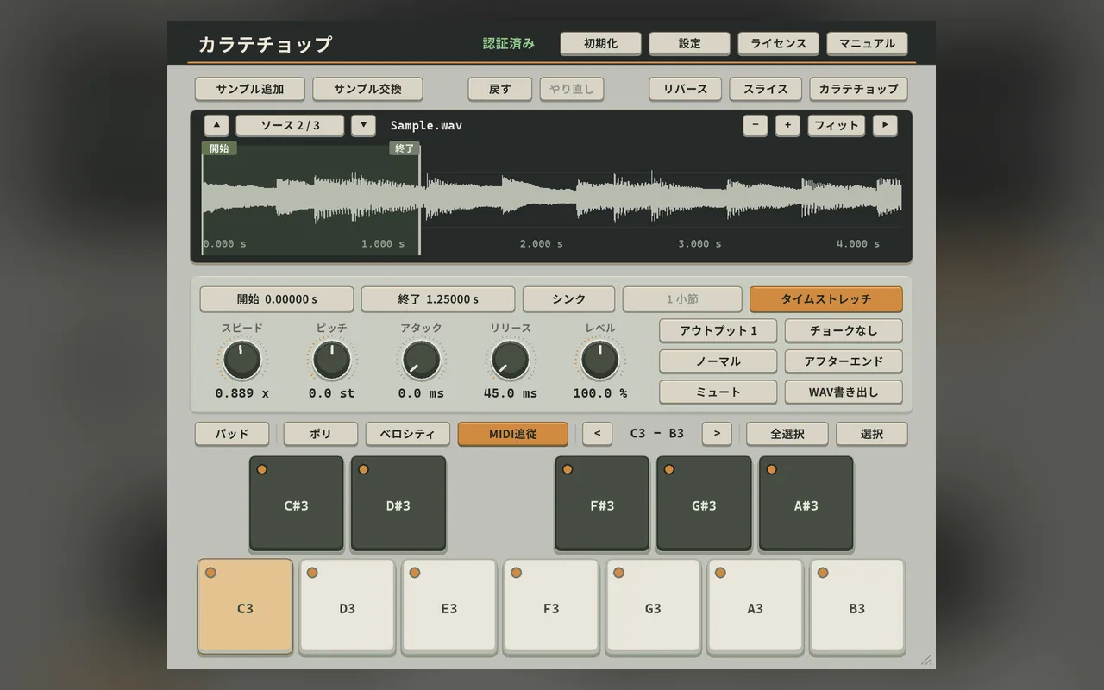Screen dimensions: 1104x690
Task: Open the ライセンス license menu
Action: click(x=778, y=43)
